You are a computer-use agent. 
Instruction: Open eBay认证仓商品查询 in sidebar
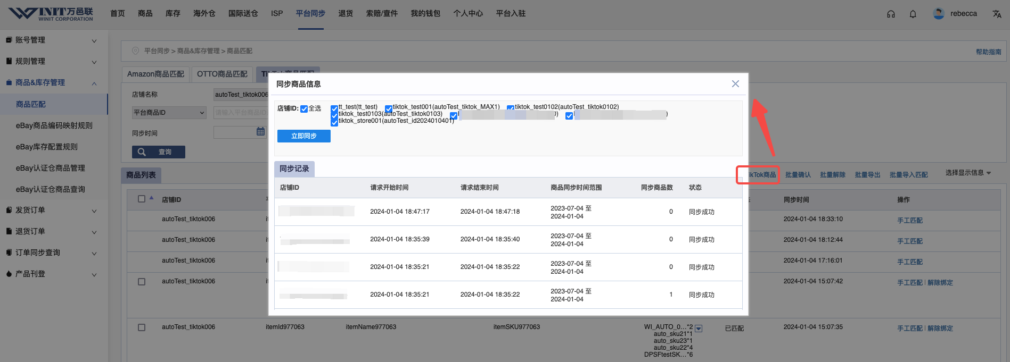coord(51,189)
